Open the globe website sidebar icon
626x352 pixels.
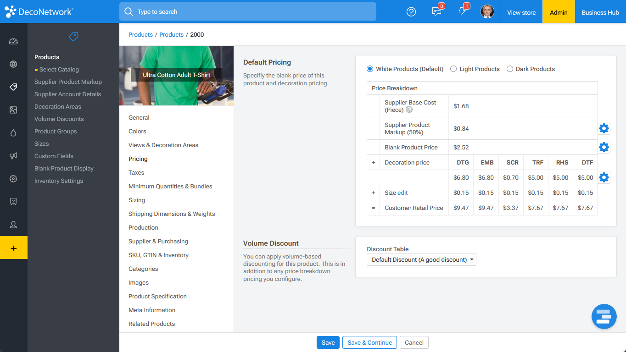13,64
